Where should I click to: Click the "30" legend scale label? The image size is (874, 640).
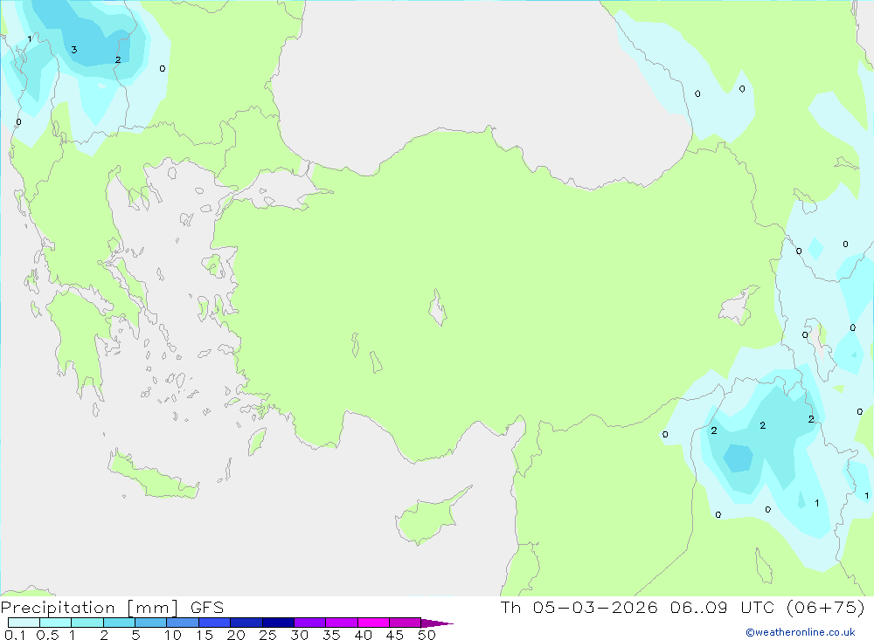[299, 635]
